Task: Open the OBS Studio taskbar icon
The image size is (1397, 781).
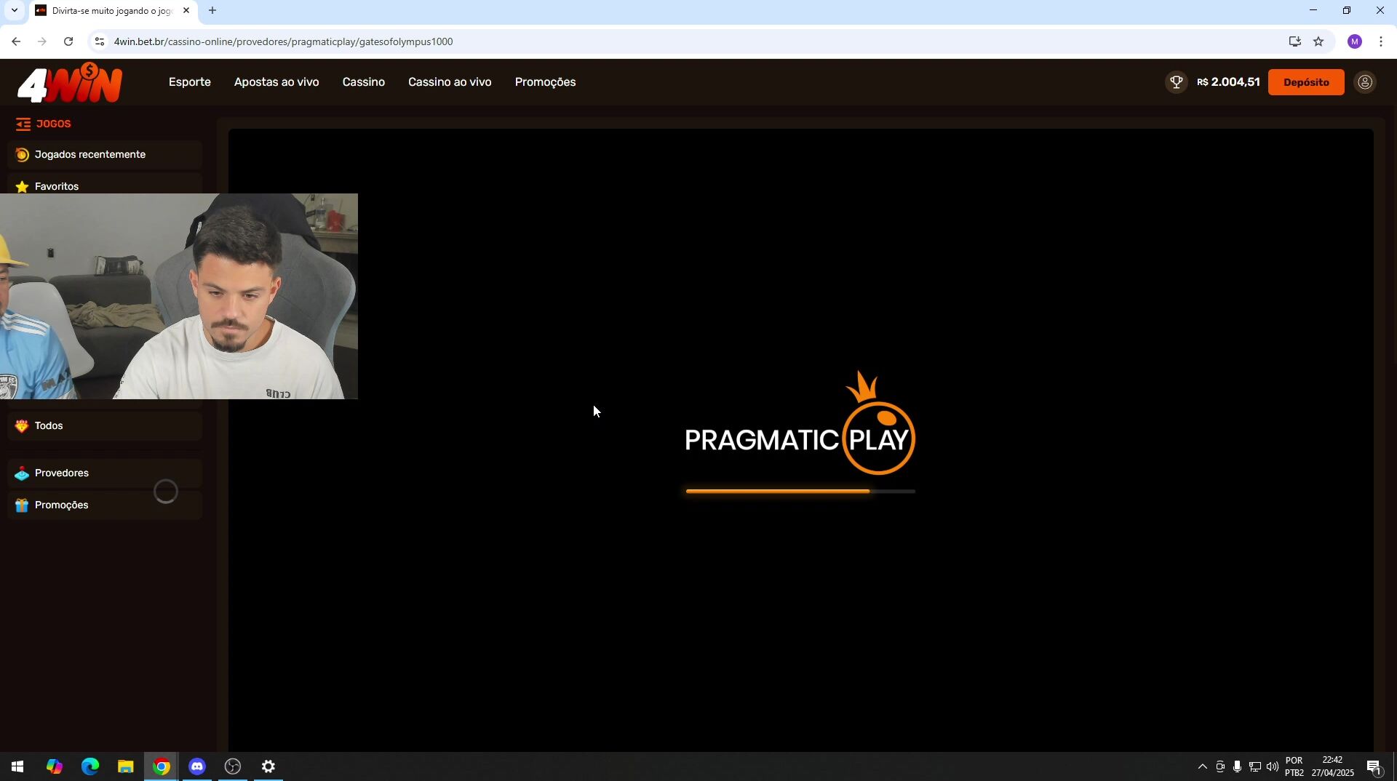Action: tap(233, 766)
